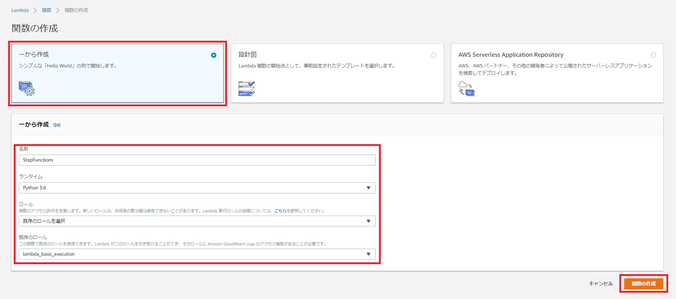Open the 情報 link beside 一から作成
The height and width of the screenshot is (299, 676).
57,125
